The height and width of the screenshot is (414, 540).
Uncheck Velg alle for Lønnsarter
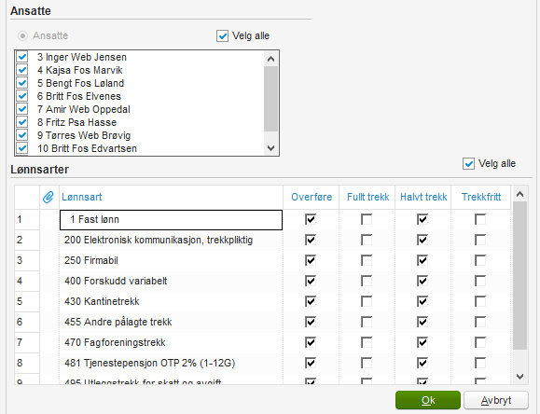(468, 163)
